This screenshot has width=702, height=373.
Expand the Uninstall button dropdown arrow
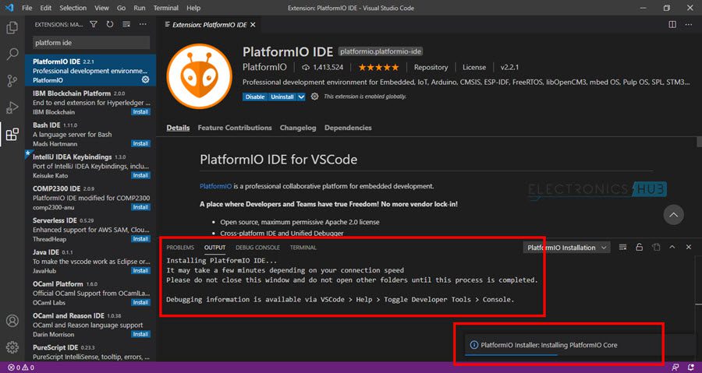[301, 97]
